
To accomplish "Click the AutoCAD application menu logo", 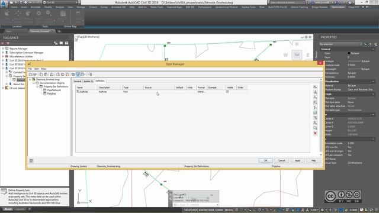I will point(4,4).
